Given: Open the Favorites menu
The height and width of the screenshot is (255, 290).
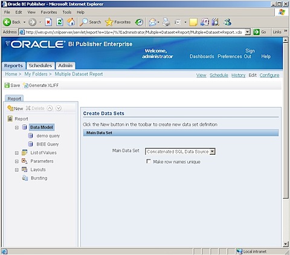Looking at the screenshot, I should point(49,12).
